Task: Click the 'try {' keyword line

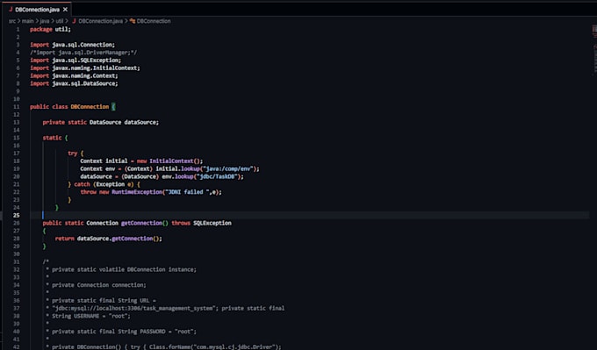Action: pos(76,154)
